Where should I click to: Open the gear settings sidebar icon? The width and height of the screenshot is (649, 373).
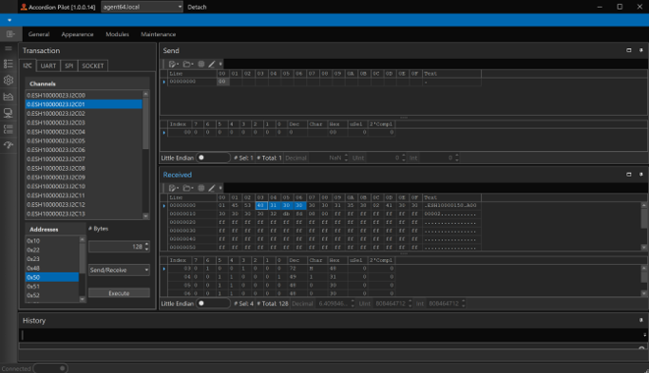pyautogui.click(x=8, y=80)
